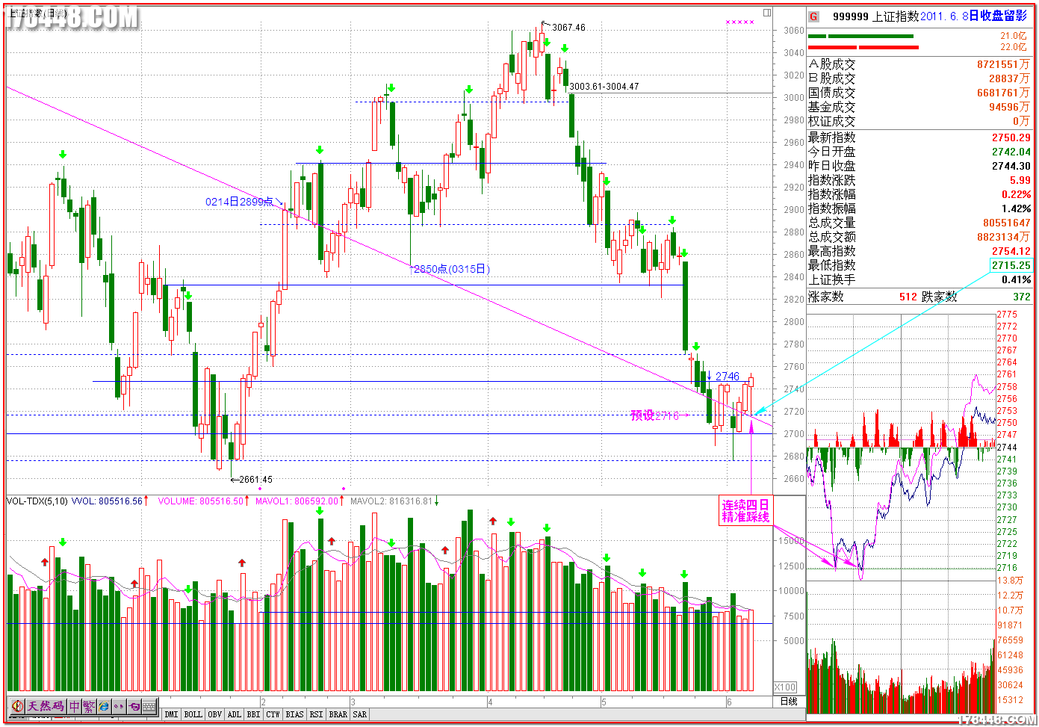Click the 最高指数 value 2754.12
Image resolution: width=1039 pixels, height=727 pixels.
pos(1011,251)
